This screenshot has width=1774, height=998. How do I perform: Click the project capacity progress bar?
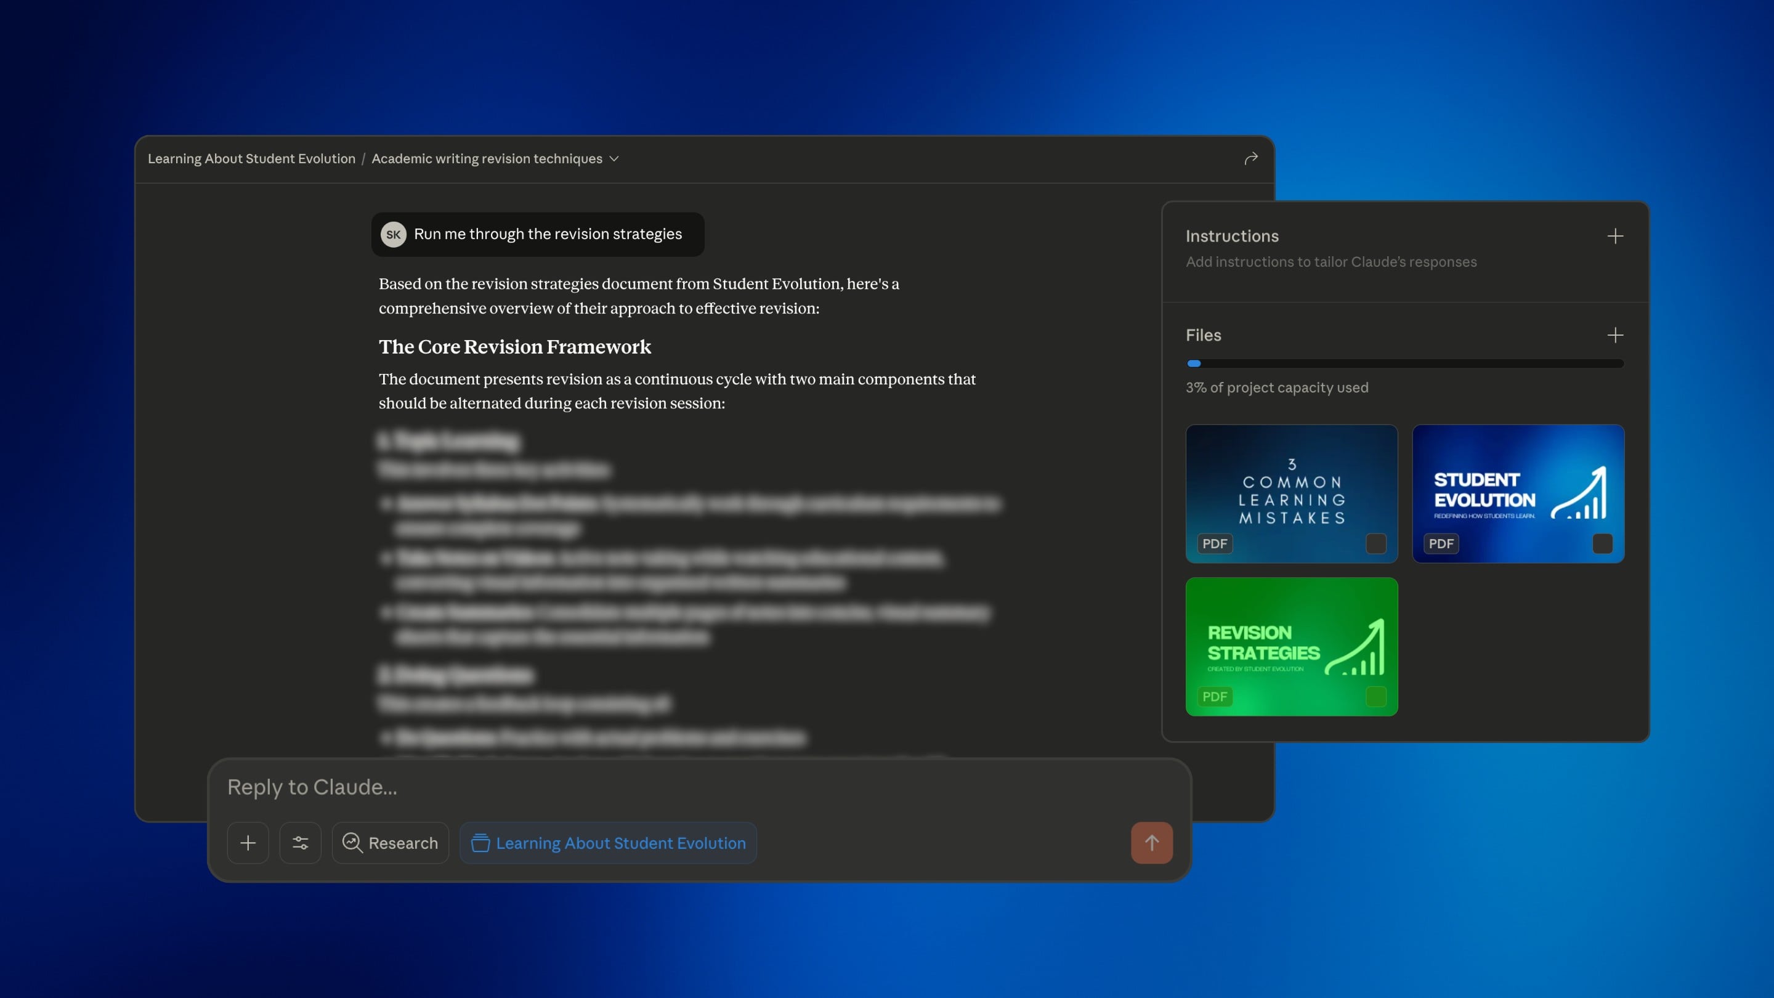1405,363
